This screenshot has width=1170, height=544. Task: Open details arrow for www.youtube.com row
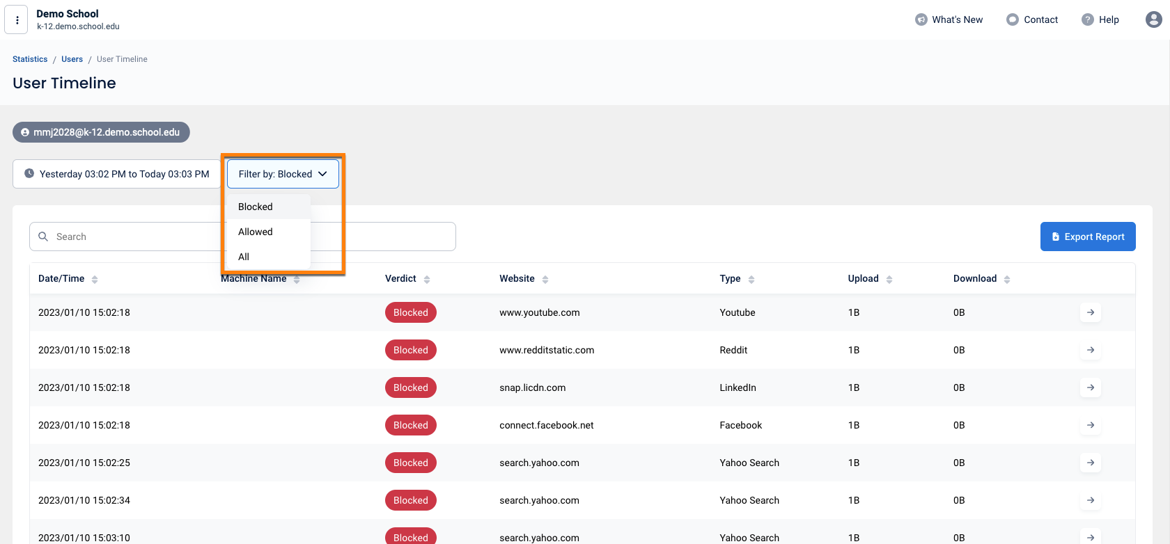[x=1091, y=312]
